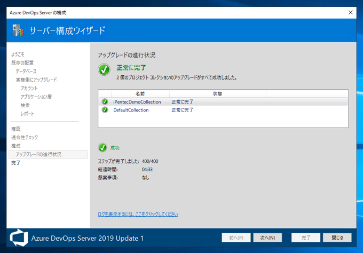
Task: Click the Azure DevOps logo in footer
Action: (19, 238)
